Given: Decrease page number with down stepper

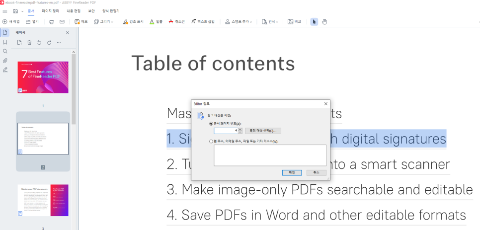Looking at the screenshot, I should pyautogui.click(x=240, y=133).
